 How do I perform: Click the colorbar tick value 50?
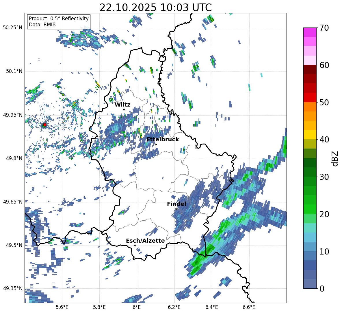tap(324, 102)
